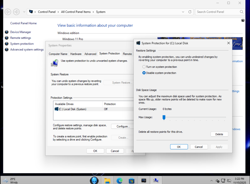
Task: Select Disable system protection option
Action: (x=144, y=73)
